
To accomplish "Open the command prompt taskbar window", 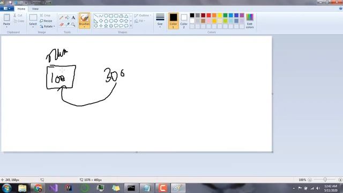I will click(x=131, y=188).
